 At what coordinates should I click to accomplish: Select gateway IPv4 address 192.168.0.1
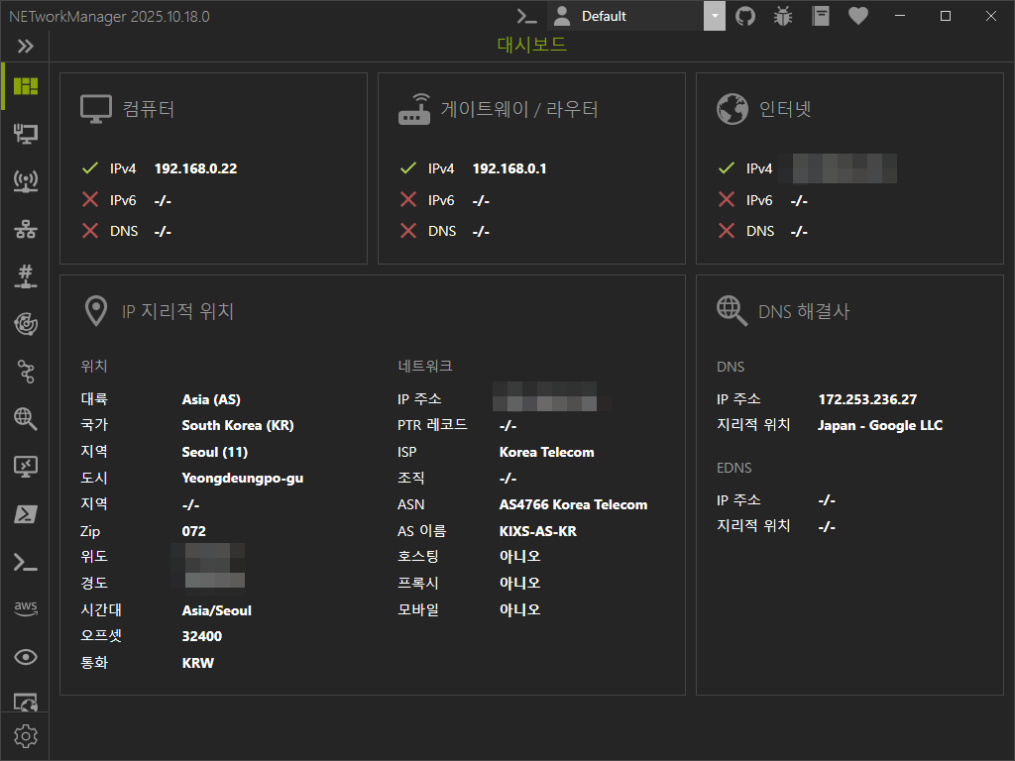(x=509, y=168)
